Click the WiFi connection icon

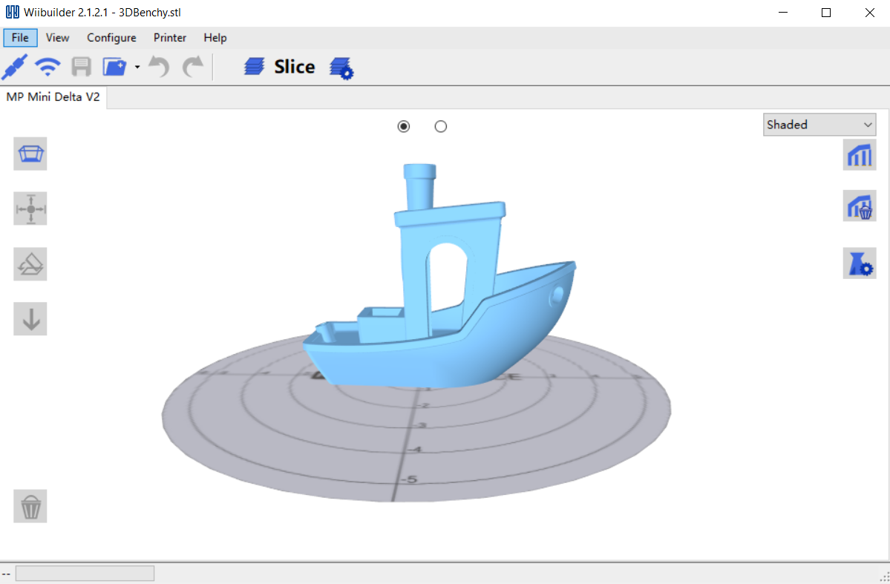pyautogui.click(x=48, y=67)
